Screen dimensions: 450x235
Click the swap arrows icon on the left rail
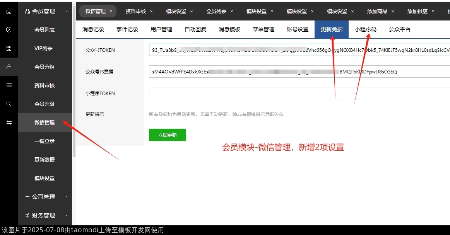pyautogui.click(x=9, y=122)
